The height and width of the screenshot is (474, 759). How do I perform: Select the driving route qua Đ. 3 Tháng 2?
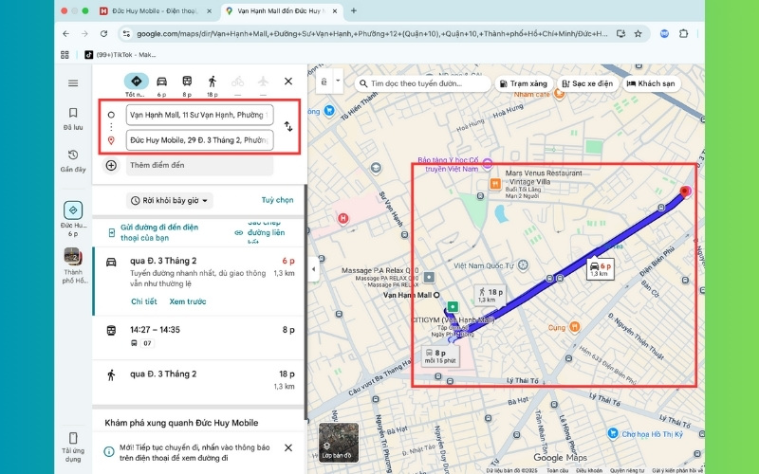(x=199, y=281)
